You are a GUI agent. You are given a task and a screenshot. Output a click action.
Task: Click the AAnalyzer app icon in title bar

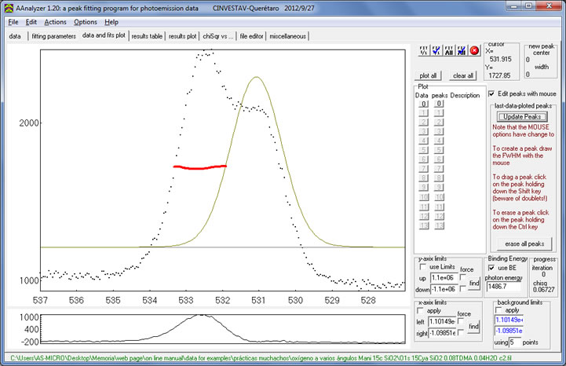[7, 6]
